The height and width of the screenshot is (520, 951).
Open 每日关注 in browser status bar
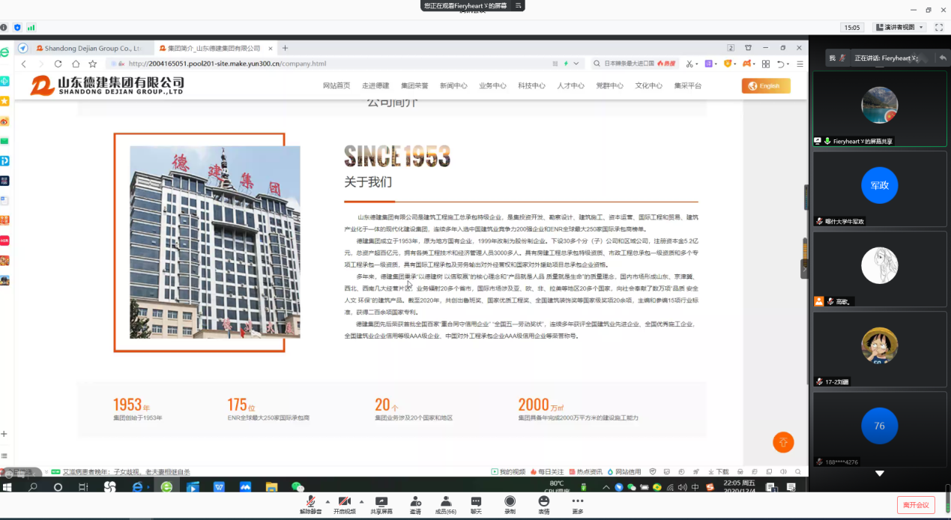coord(547,472)
